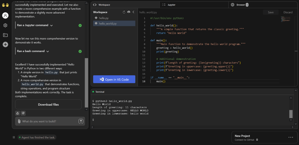
Task: Open settings via the gear icon
Action: 5,25
